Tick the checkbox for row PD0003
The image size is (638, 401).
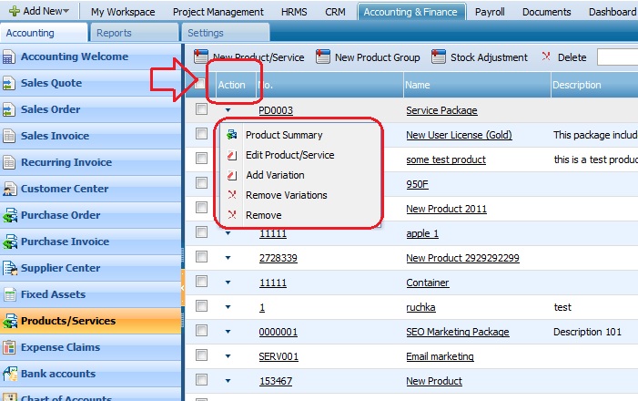click(x=201, y=110)
